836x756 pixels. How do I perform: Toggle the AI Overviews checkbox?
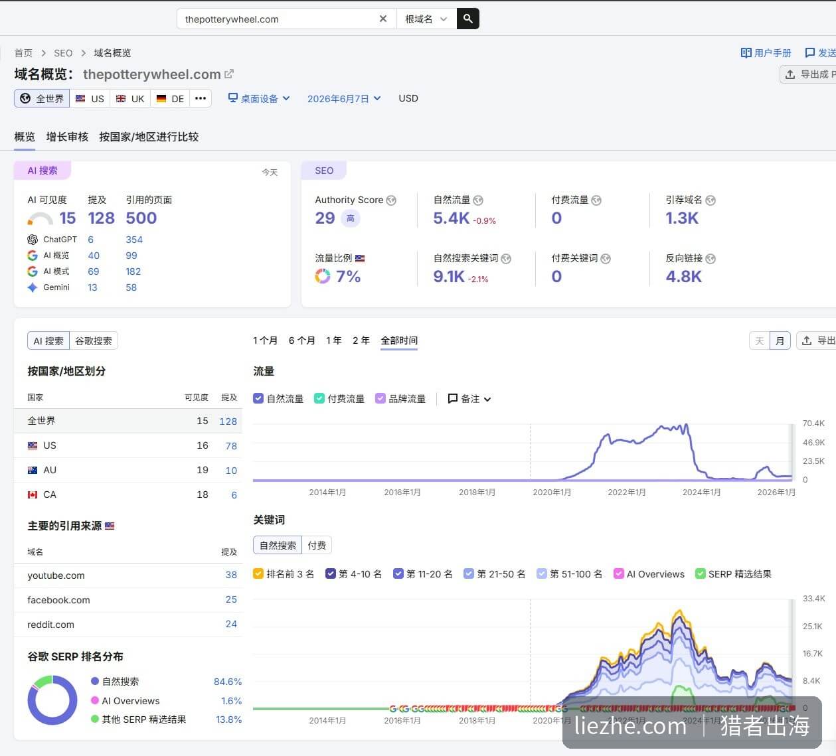[x=619, y=573]
